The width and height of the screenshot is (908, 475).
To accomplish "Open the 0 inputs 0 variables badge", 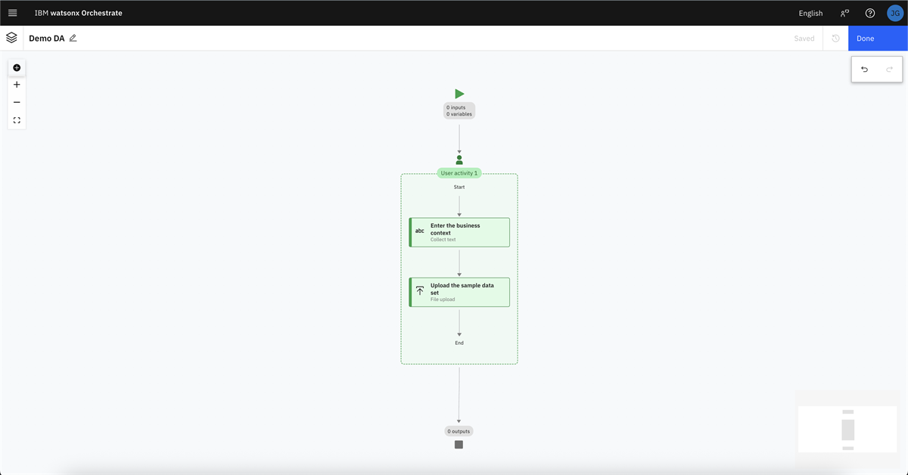I will 459,111.
